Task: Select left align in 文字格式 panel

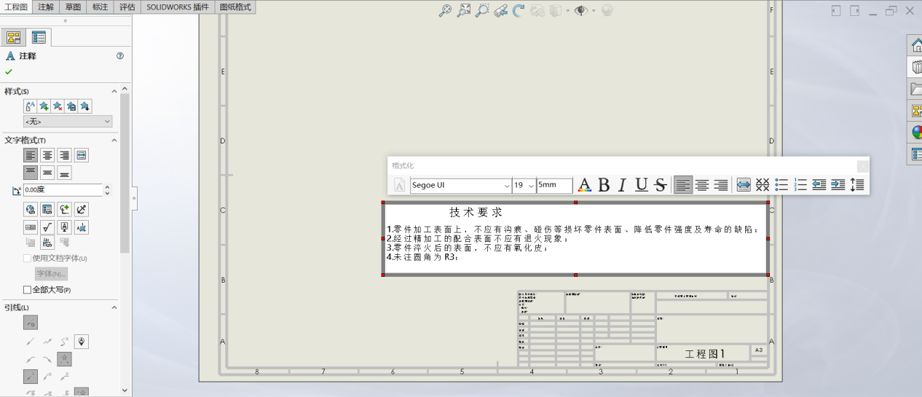Action: tap(31, 155)
